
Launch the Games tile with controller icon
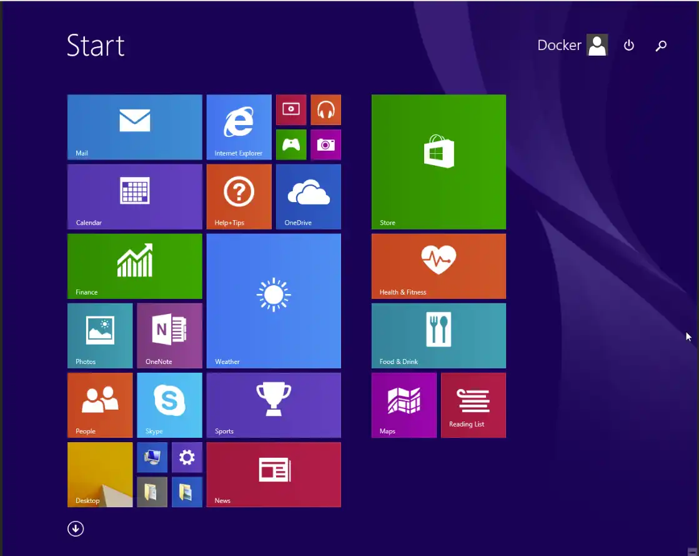click(x=291, y=144)
